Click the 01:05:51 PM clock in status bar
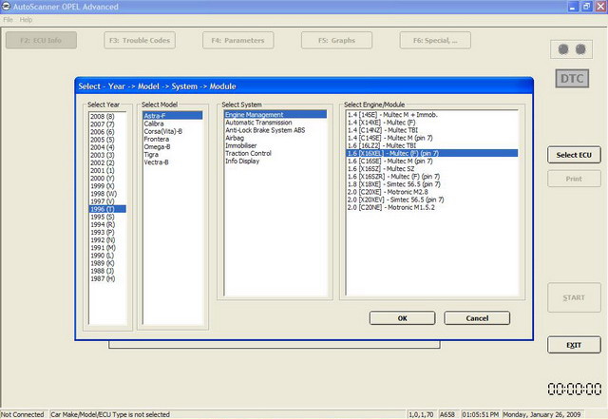 click(x=480, y=414)
